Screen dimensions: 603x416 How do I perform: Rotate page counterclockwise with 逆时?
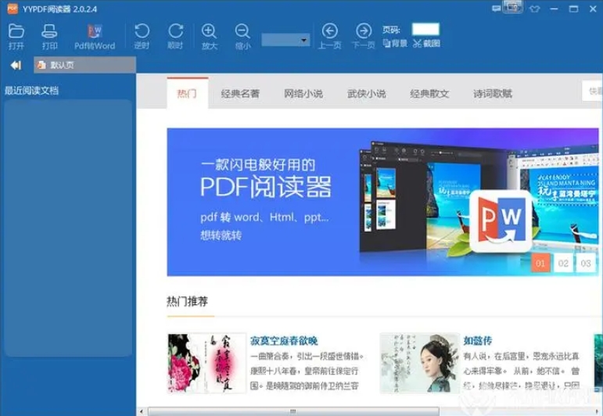click(142, 36)
